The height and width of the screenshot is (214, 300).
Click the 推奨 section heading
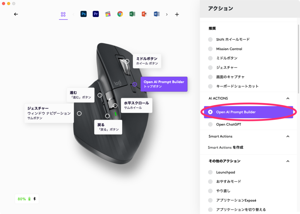pyautogui.click(x=212, y=28)
